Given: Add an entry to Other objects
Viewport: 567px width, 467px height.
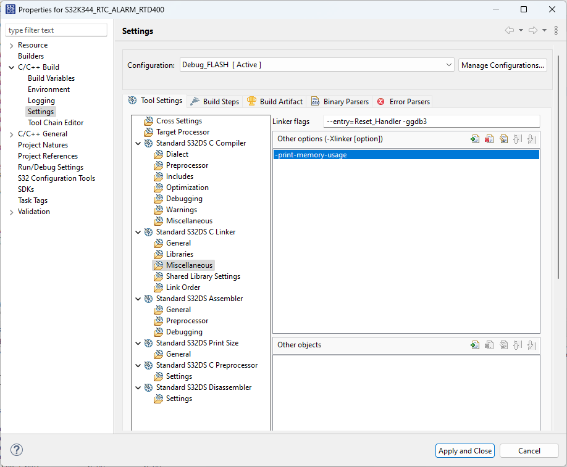Looking at the screenshot, I should 474,345.
